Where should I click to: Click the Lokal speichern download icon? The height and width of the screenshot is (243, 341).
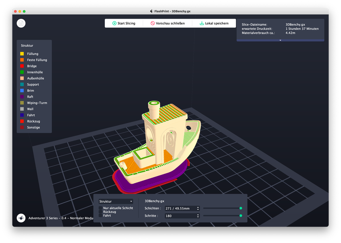pyautogui.click(x=202, y=24)
